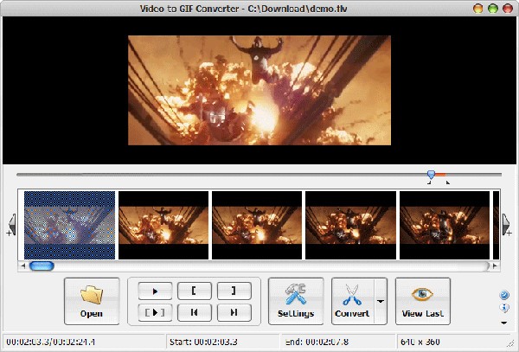Expand the Convert dropdown arrow

point(380,302)
